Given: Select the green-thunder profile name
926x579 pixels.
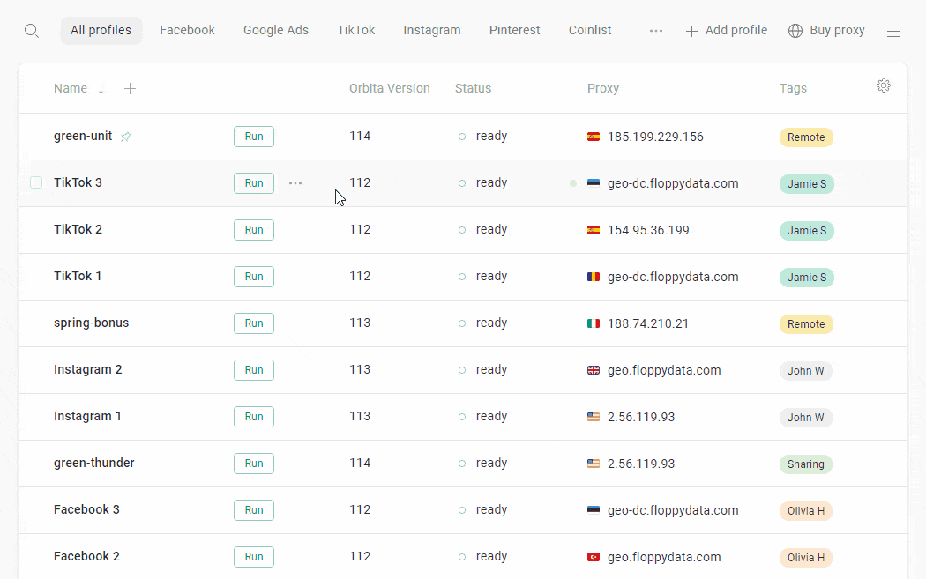Looking at the screenshot, I should click(93, 463).
